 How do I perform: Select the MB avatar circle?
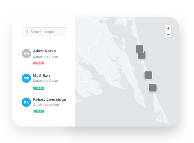[x=26, y=78]
